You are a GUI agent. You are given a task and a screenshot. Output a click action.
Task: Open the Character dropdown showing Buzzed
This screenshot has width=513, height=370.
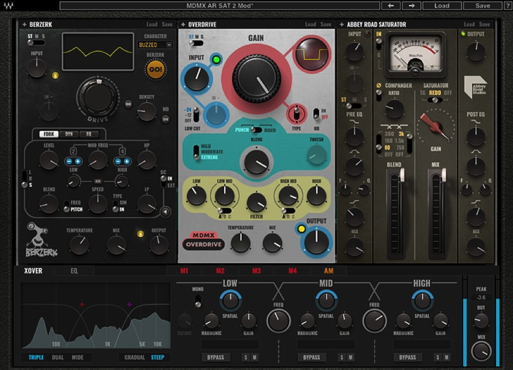(x=155, y=45)
